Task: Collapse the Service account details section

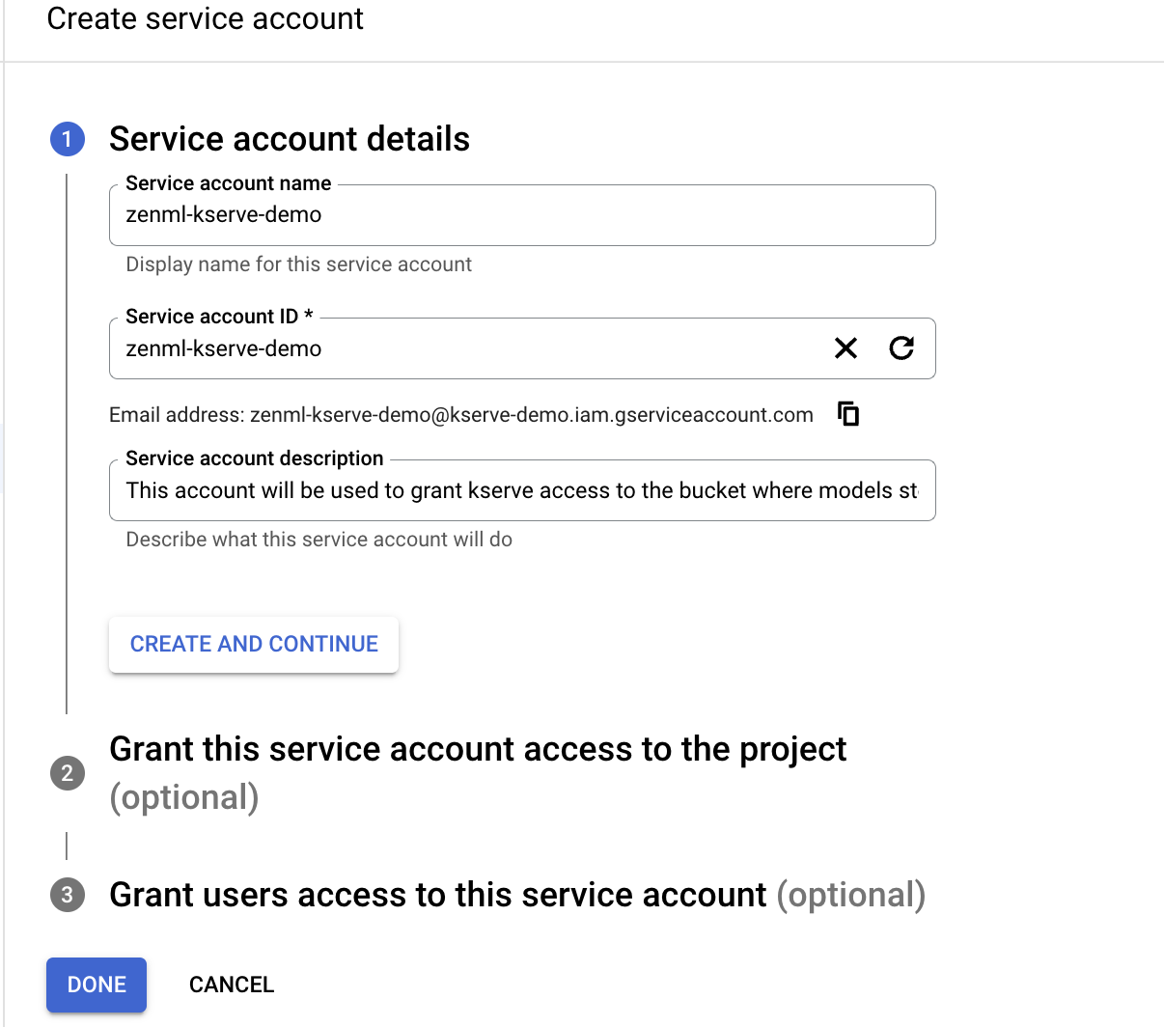Action: (x=290, y=139)
